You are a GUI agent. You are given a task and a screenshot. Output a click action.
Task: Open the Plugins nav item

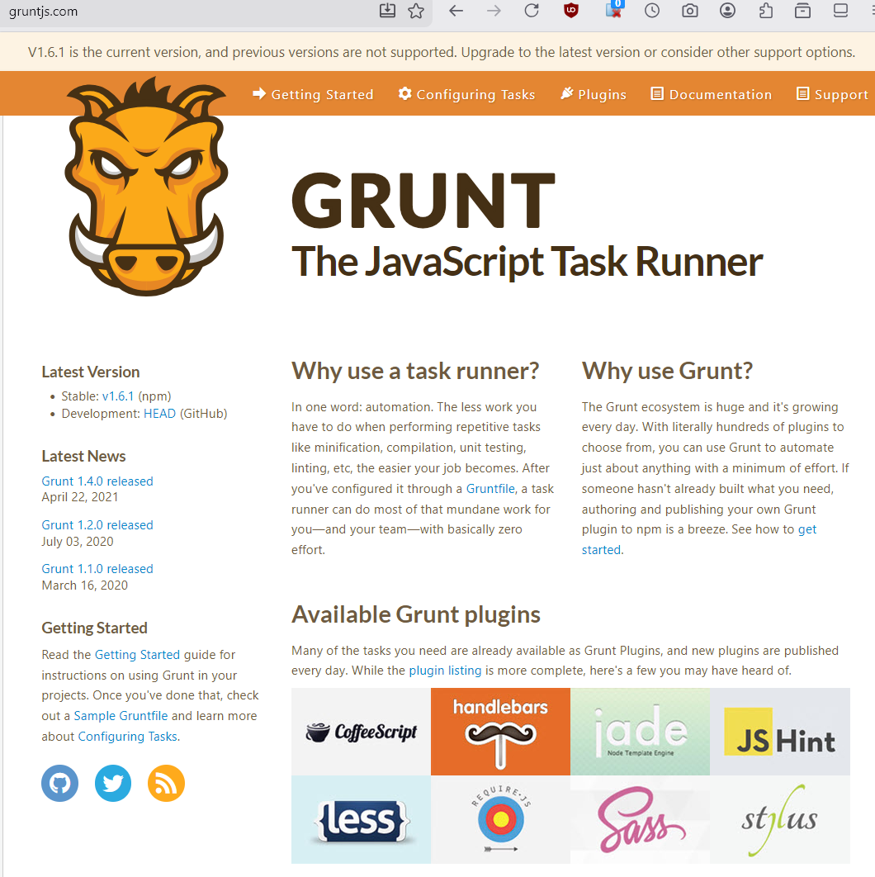594,94
